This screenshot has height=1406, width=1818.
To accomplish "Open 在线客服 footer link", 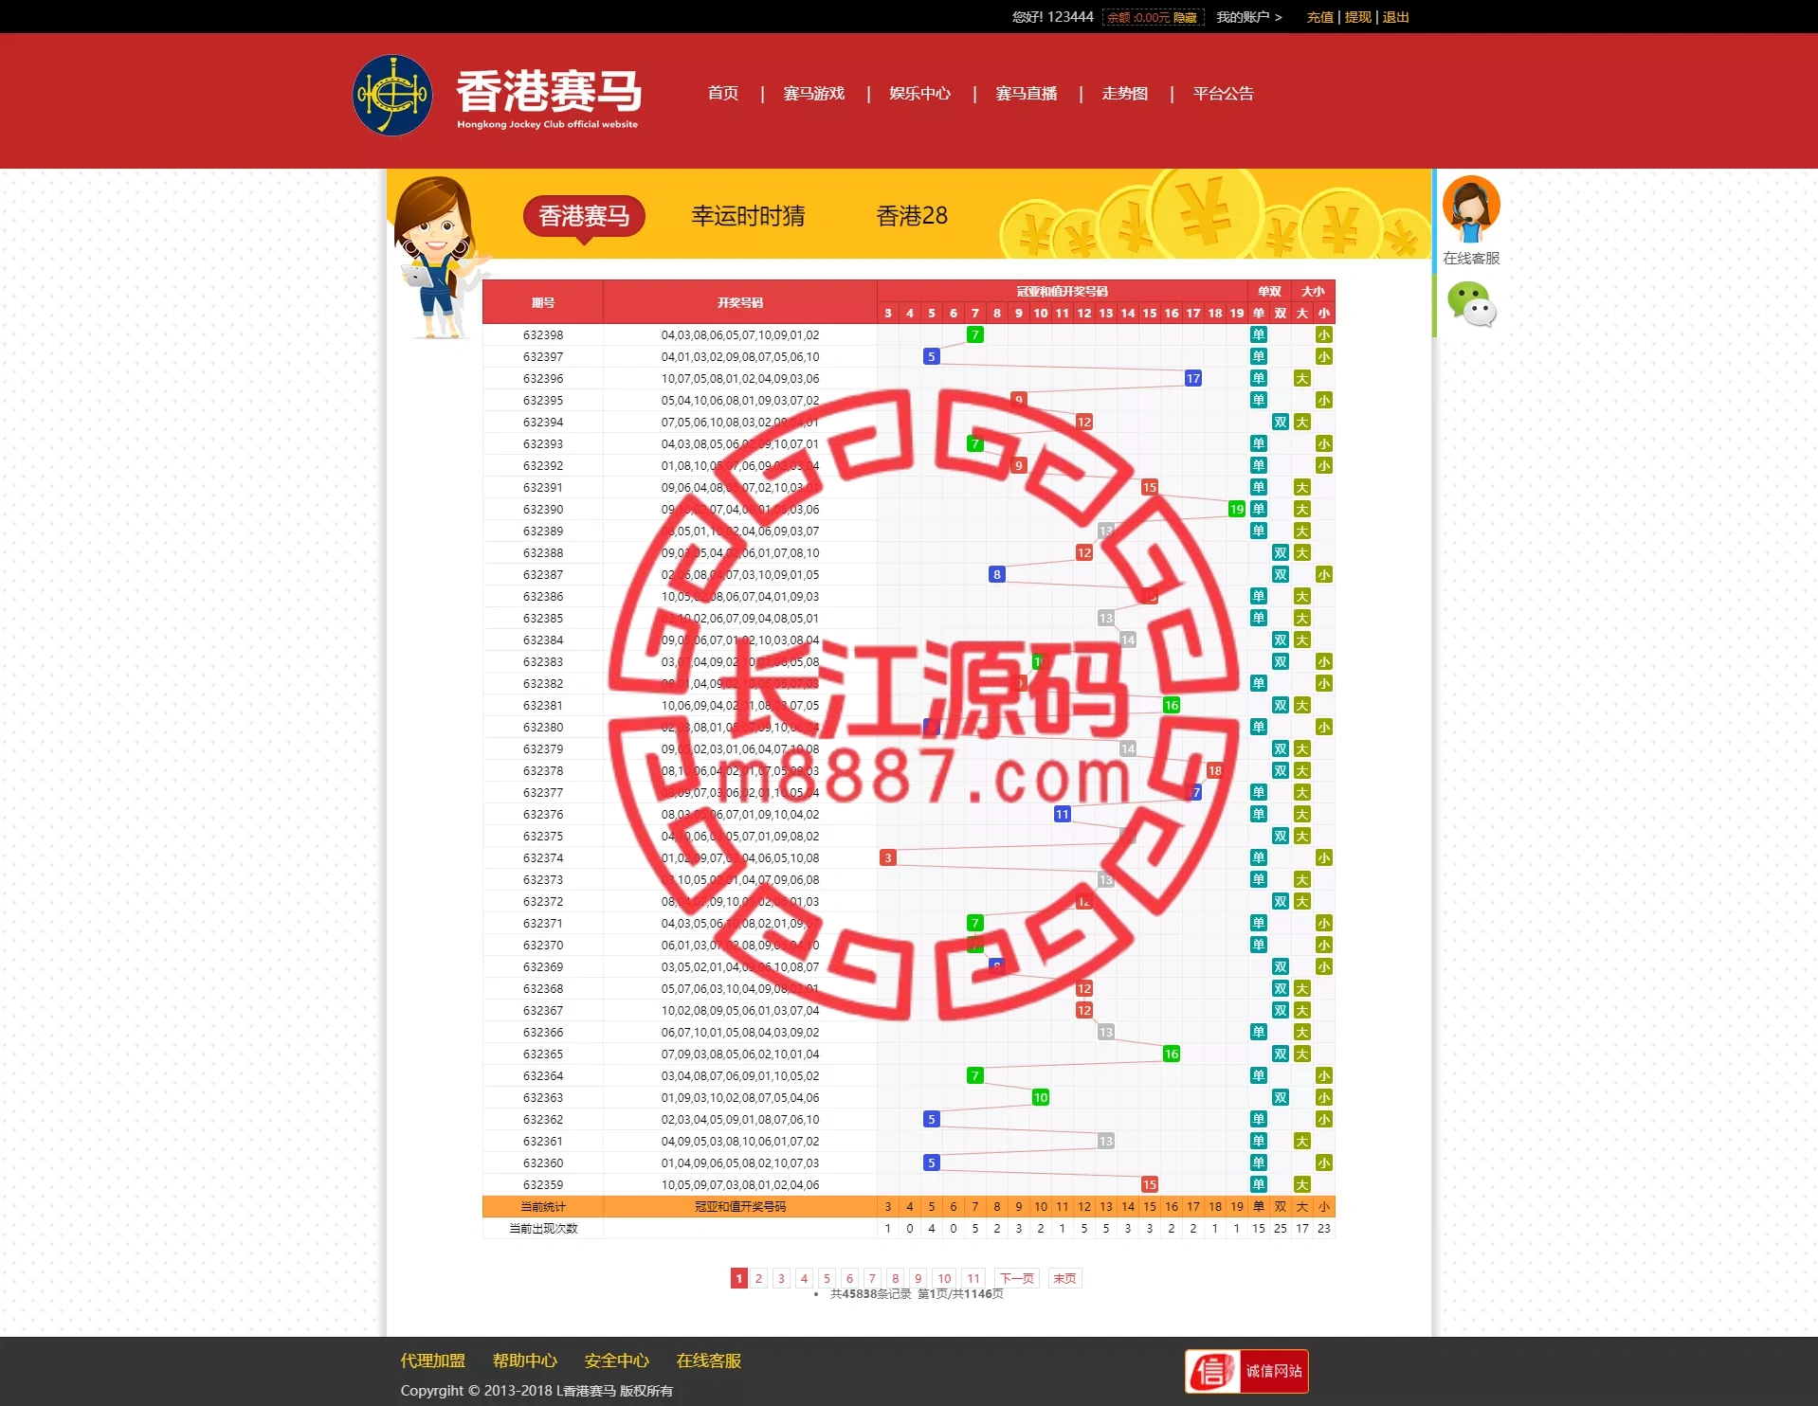I will click(x=708, y=1361).
